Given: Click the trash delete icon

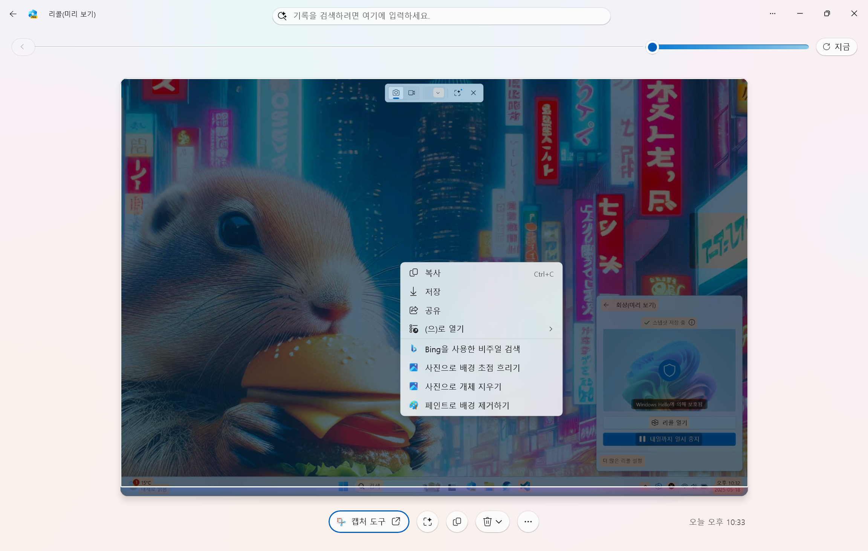Looking at the screenshot, I should (487, 522).
